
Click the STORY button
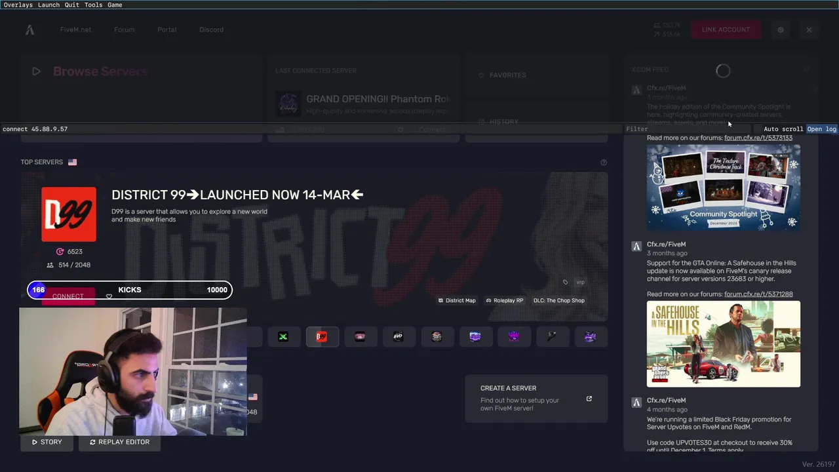click(47, 442)
